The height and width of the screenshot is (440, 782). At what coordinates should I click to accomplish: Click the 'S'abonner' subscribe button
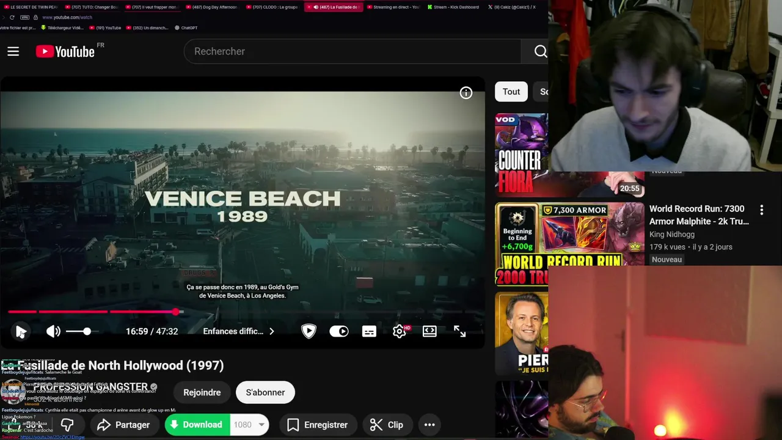click(265, 392)
